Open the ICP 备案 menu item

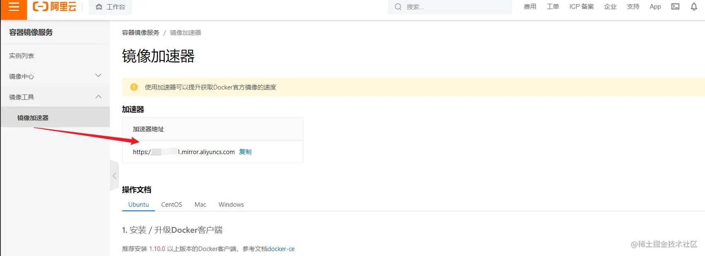(x=581, y=7)
